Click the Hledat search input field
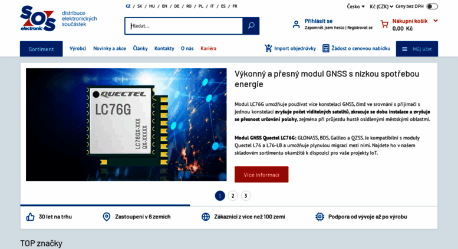The height and width of the screenshot is (249, 458). coord(184,26)
